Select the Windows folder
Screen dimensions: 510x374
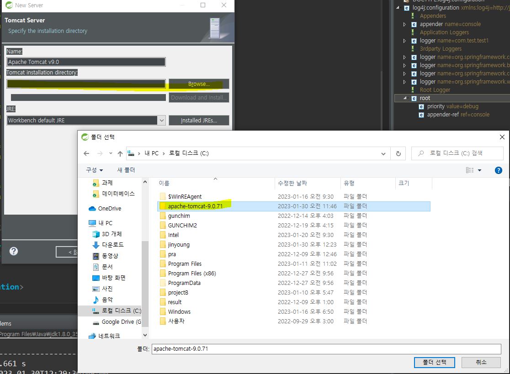(179, 311)
